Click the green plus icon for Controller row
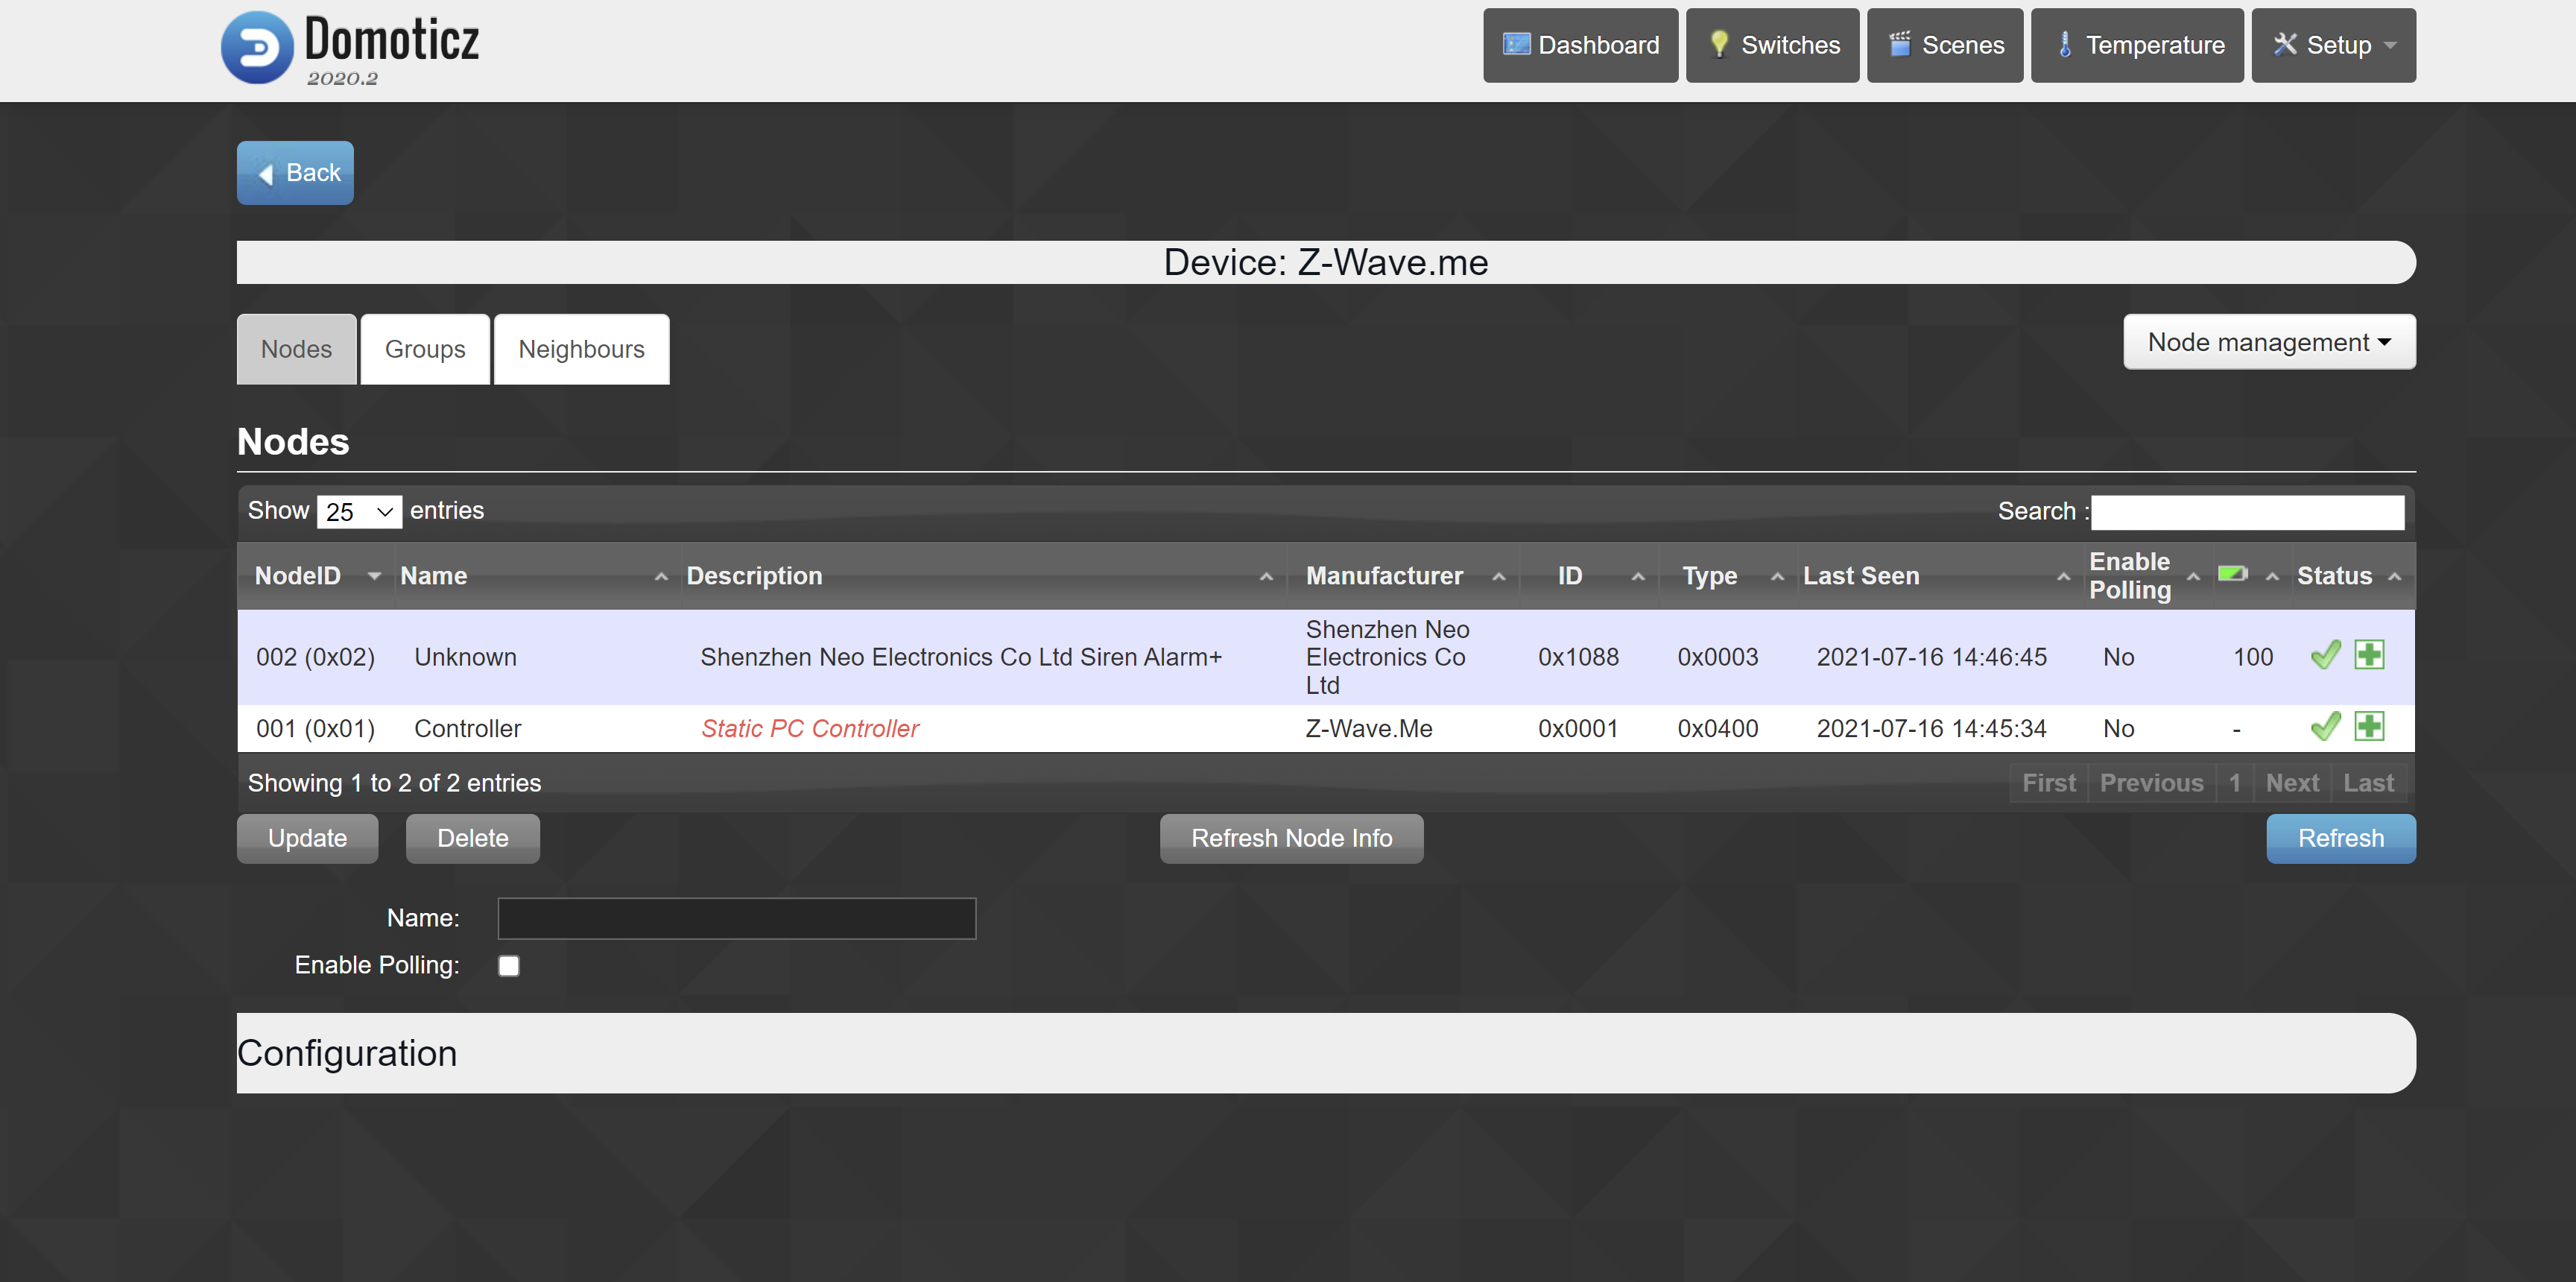Image resolution: width=2576 pixels, height=1282 pixels. 2369,726
